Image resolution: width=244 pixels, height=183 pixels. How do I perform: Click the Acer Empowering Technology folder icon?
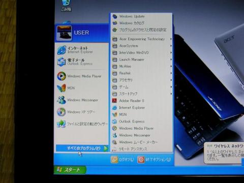pyautogui.click(x=115, y=39)
